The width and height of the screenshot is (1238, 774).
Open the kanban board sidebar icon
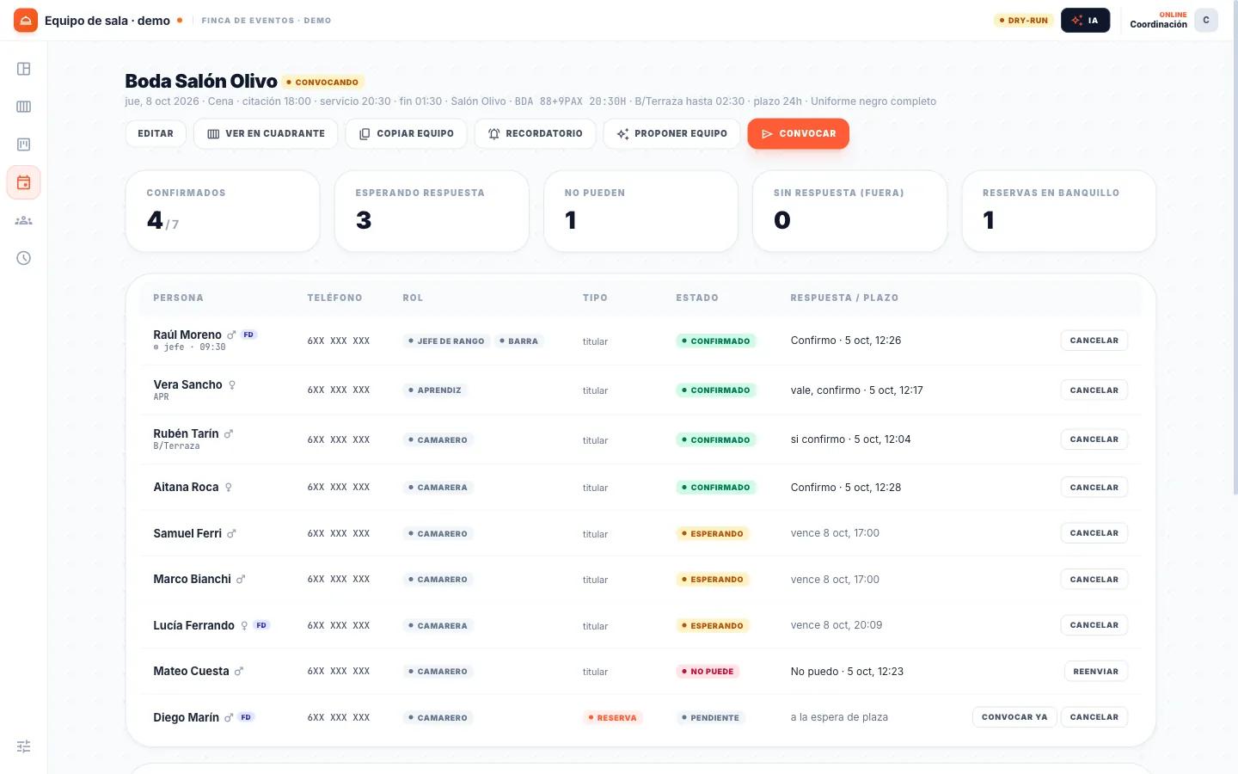tap(24, 144)
